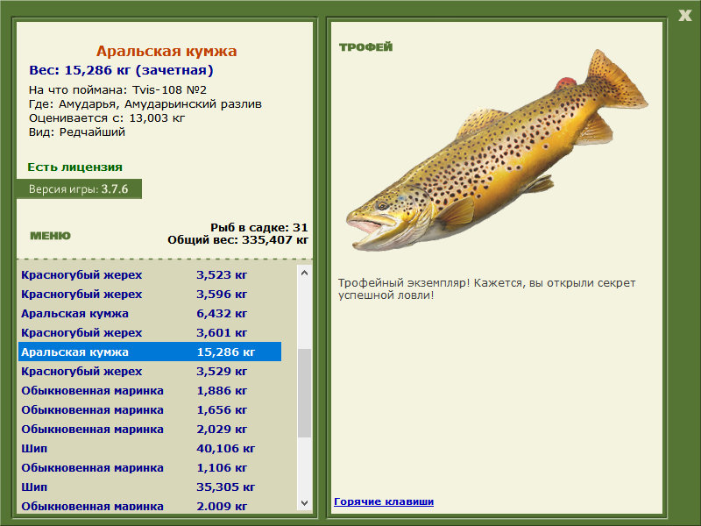The height and width of the screenshot is (526, 701).
Task: Select the Обыкновенная маринка 1,106 кг entry
Action: [150, 467]
